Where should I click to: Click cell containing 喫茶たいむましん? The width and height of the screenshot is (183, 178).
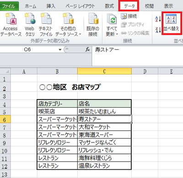tap(104, 111)
